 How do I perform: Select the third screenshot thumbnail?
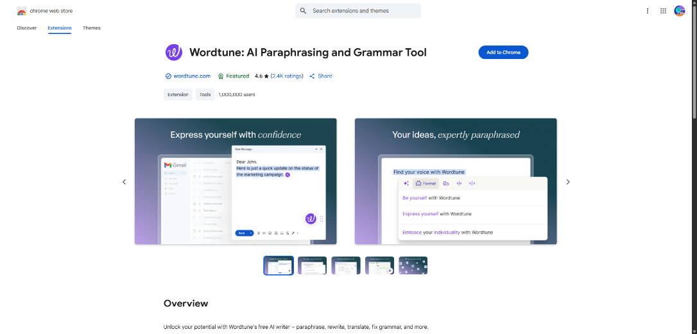pyautogui.click(x=346, y=265)
